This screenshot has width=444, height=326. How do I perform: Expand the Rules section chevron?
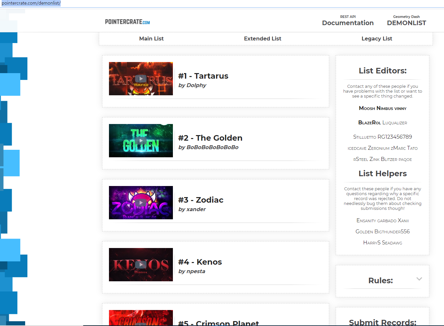(419, 279)
